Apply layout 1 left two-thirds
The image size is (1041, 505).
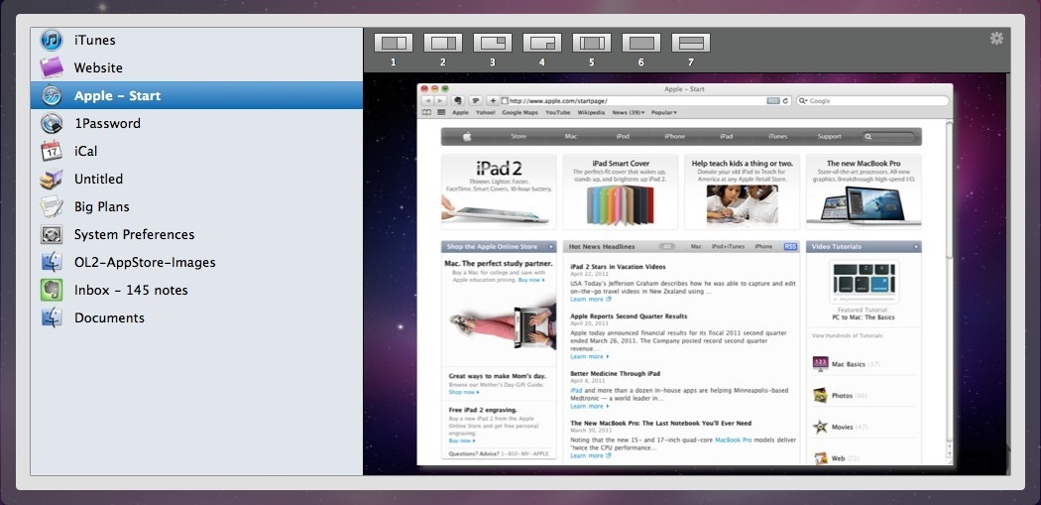[x=393, y=44]
